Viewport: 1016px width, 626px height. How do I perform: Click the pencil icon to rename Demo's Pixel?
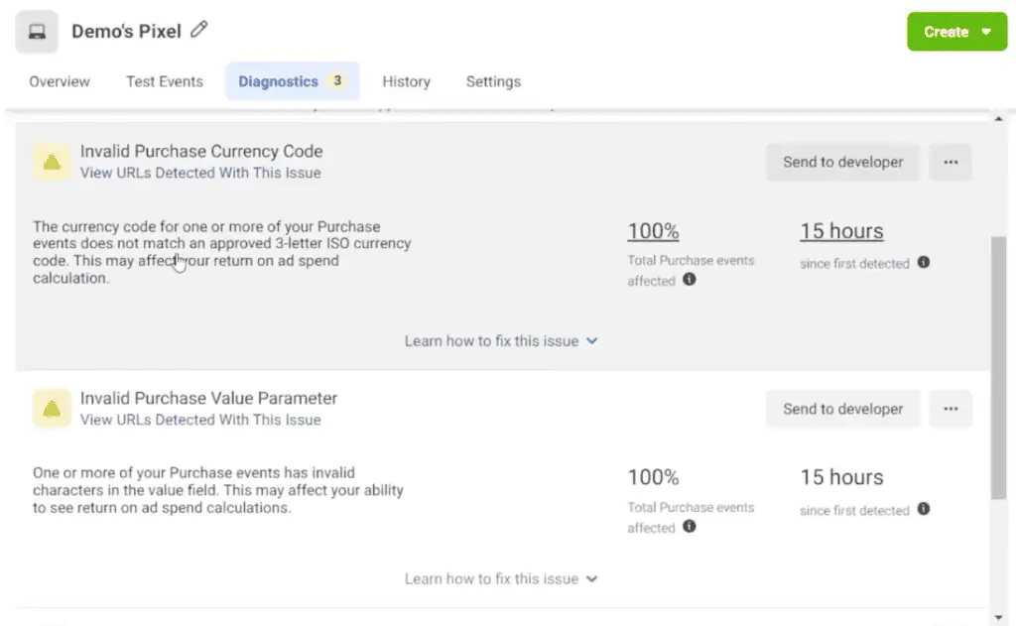click(x=194, y=31)
